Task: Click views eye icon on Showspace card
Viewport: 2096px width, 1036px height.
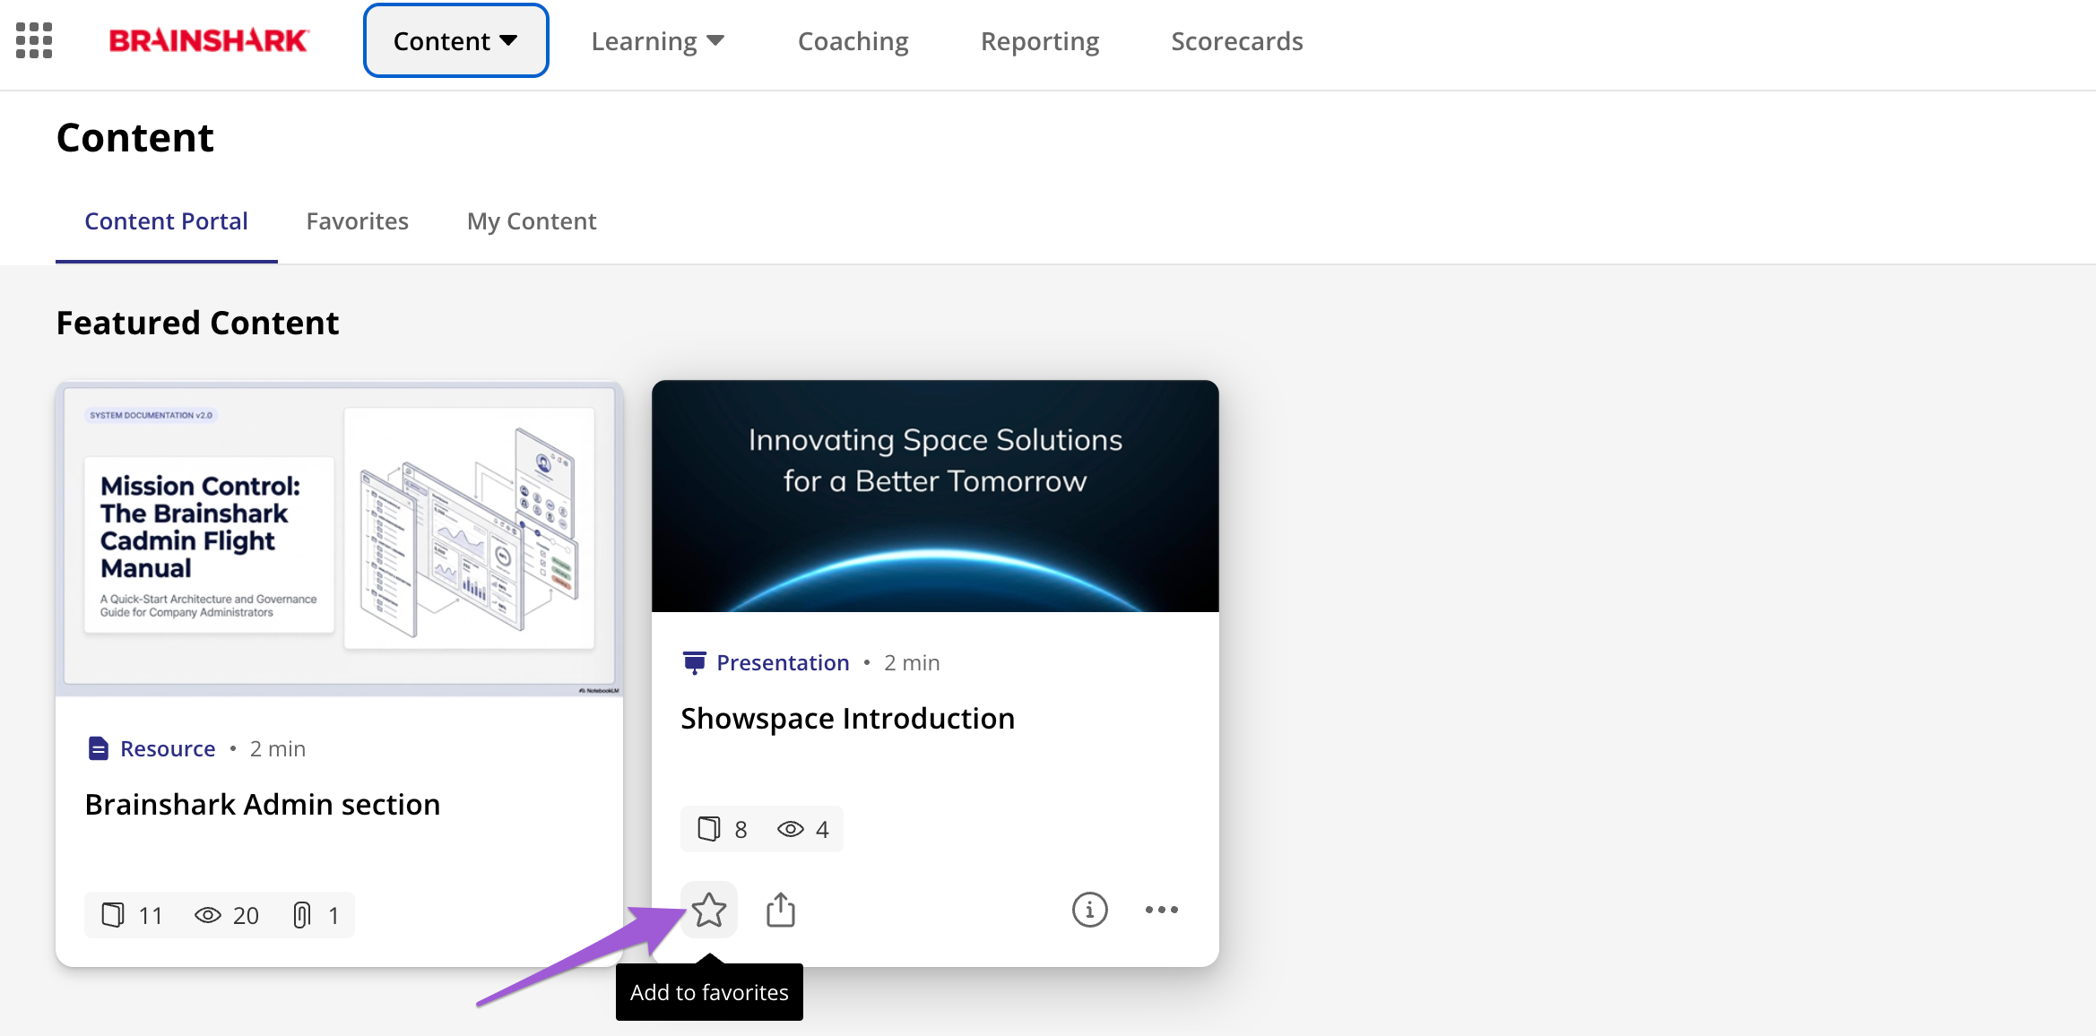Action: tap(791, 829)
